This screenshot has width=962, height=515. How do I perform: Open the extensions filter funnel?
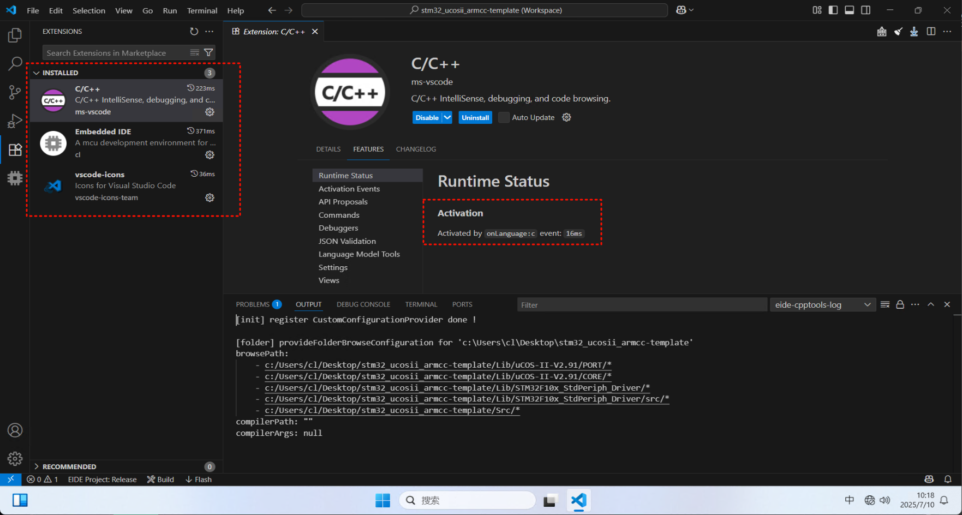coord(208,53)
